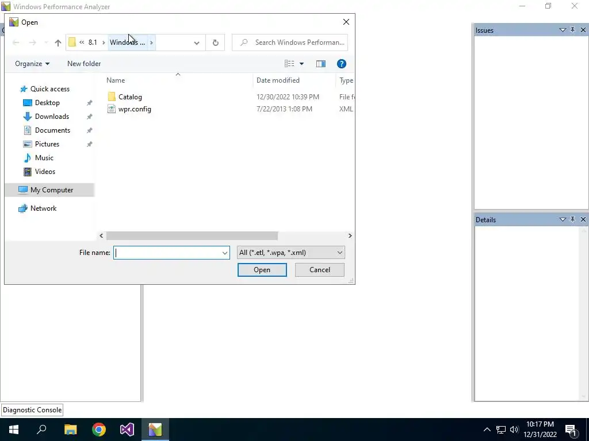Click the 8.1 breadcrumb segment
Screen dimensions: 589x441
pyautogui.click(x=93, y=42)
